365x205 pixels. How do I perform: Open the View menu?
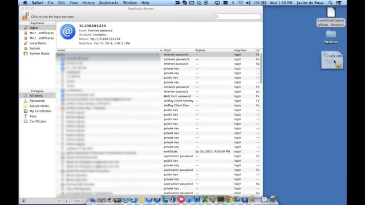74,3
